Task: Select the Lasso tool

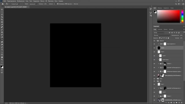Action: coord(2,14)
